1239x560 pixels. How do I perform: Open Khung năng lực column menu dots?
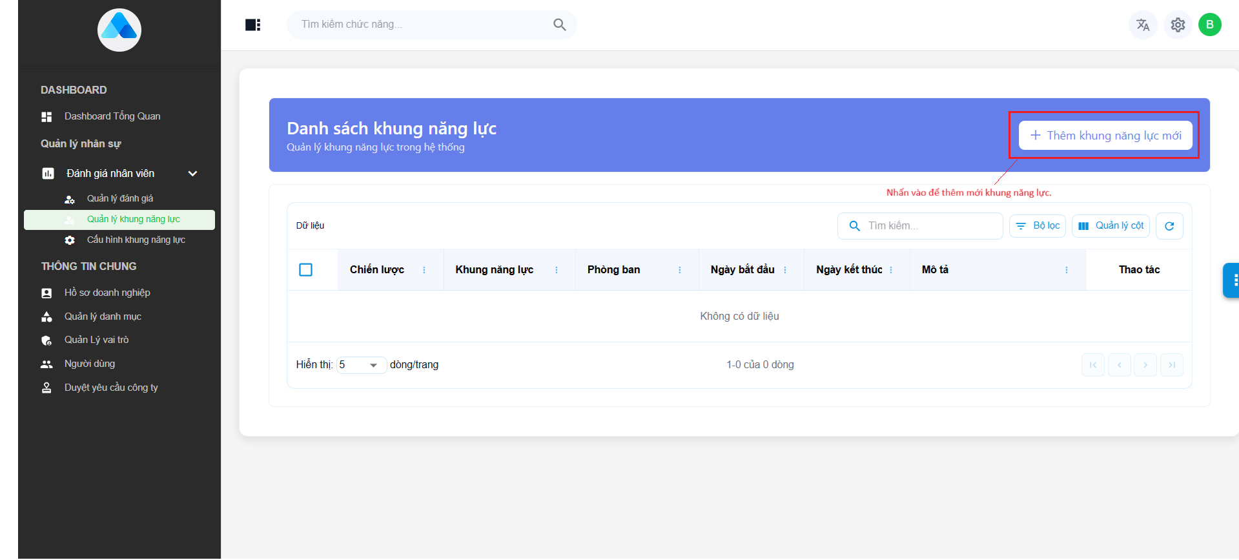coord(557,270)
